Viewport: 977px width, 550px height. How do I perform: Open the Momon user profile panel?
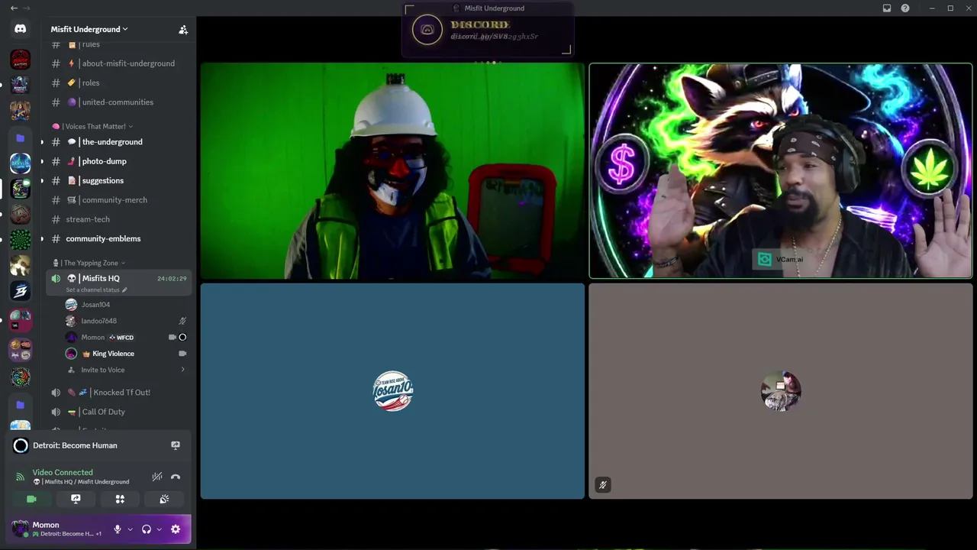[58, 529]
